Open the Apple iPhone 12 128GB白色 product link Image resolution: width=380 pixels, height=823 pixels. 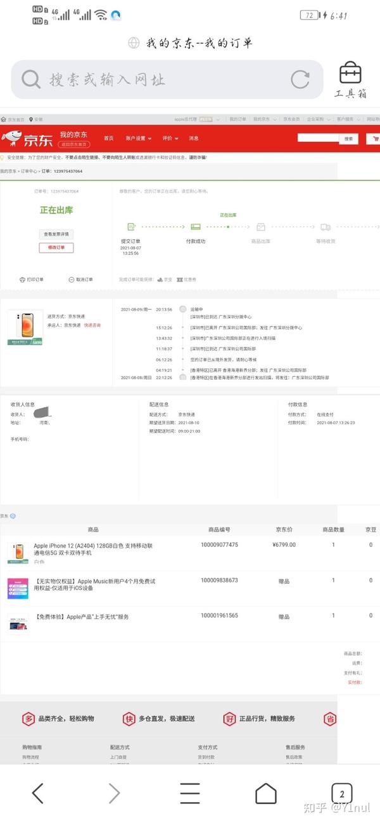pos(92,549)
